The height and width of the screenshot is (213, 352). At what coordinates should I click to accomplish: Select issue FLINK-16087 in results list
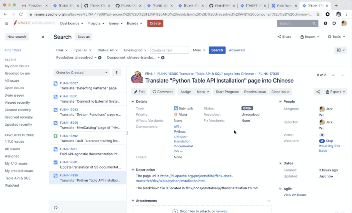88,86
